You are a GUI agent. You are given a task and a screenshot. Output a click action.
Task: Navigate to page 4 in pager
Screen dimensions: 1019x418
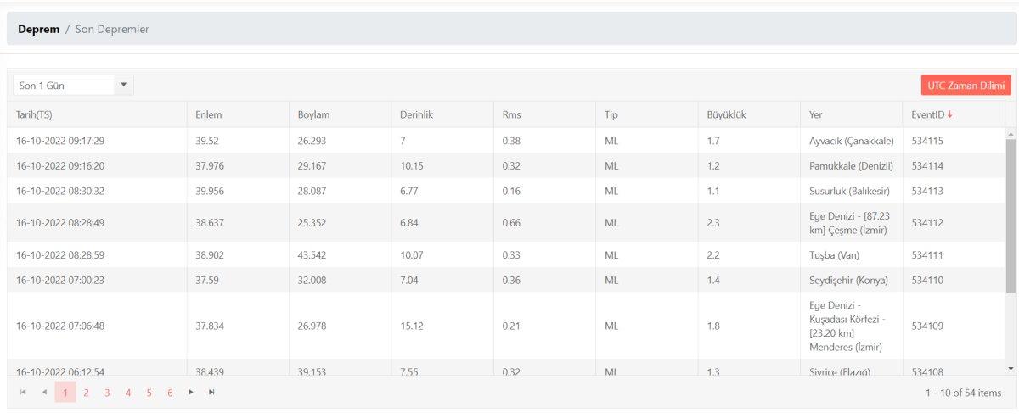tap(128, 393)
